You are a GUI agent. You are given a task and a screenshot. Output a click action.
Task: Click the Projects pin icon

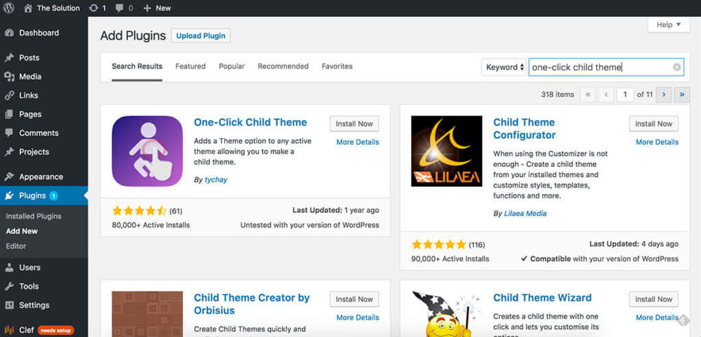(x=9, y=152)
